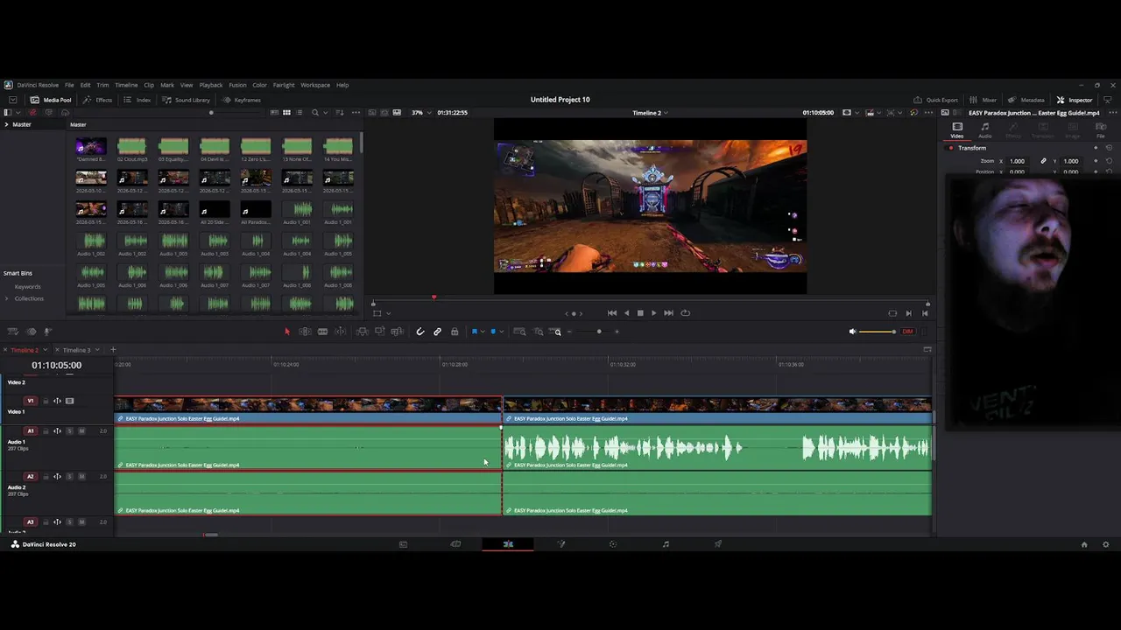Open the Metadata panel

(x=1026, y=100)
